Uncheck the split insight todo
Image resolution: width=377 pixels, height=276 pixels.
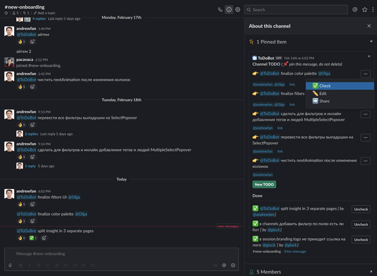(x=361, y=209)
